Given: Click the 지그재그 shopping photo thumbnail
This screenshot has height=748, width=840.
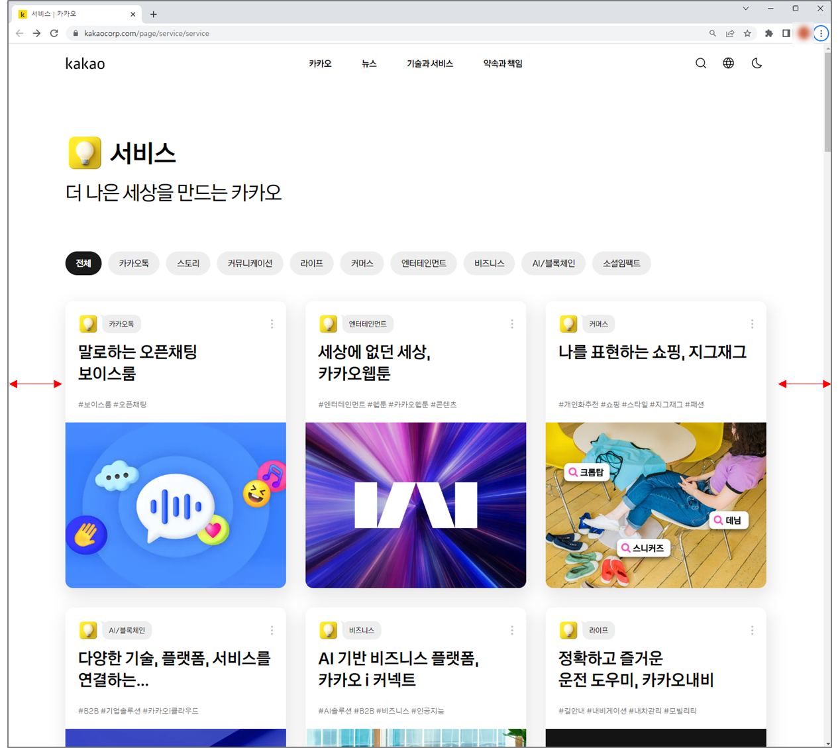Looking at the screenshot, I should point(656,505).
